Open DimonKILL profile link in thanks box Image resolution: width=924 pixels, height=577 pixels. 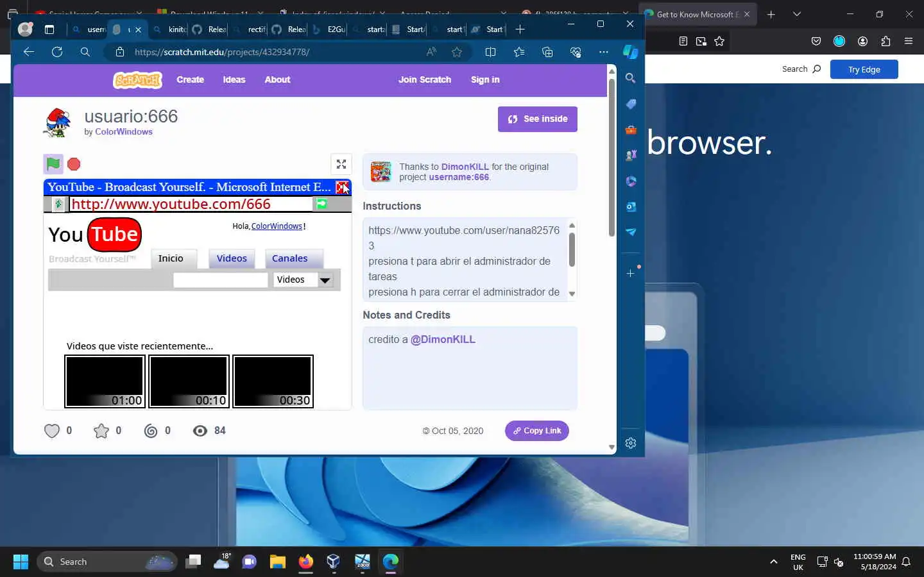[x=465, y=167]
